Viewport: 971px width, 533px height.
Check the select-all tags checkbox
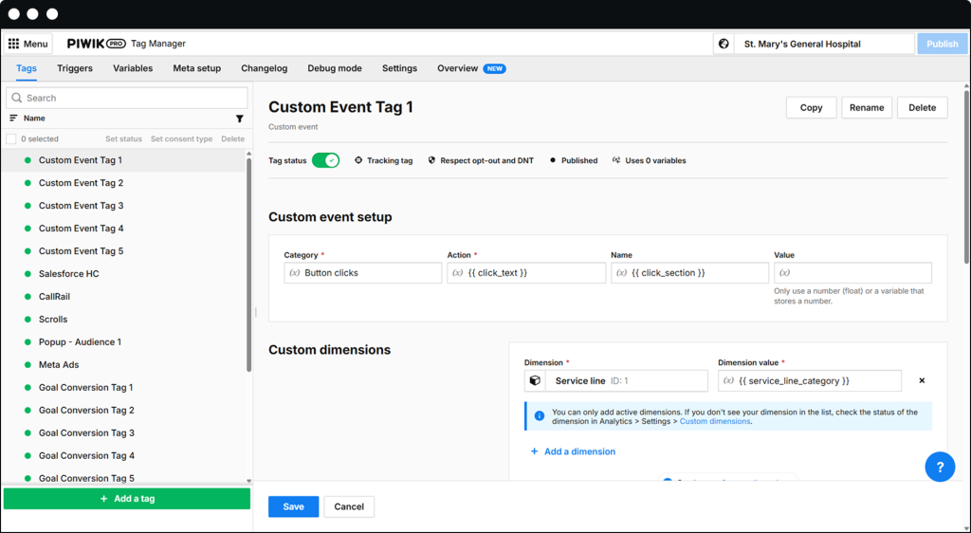coord(11,139)
